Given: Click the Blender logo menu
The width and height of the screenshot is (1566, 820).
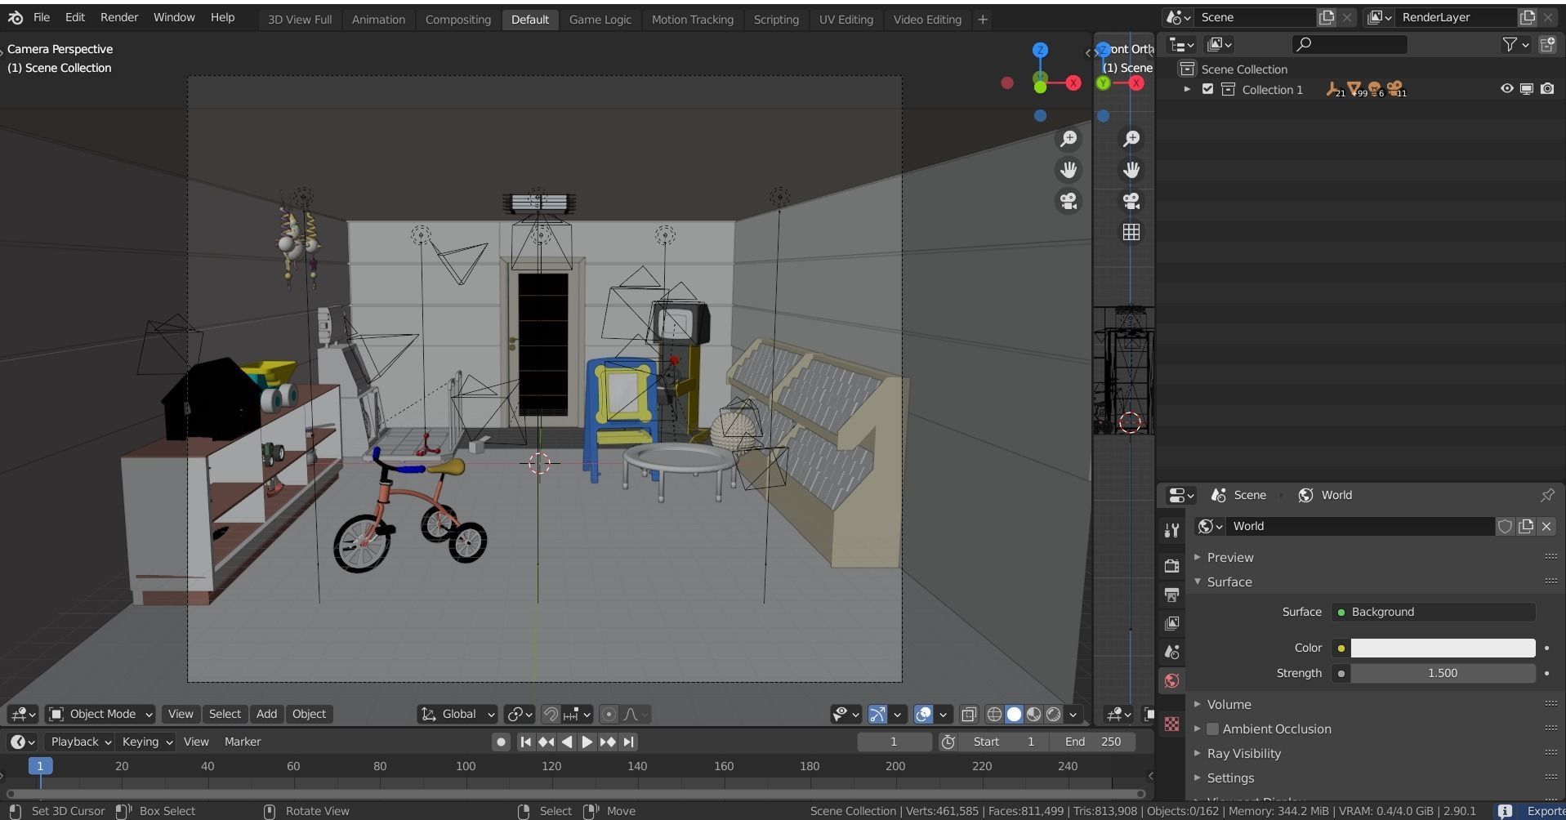Looking at the screenshot, I should coord(16,17).
